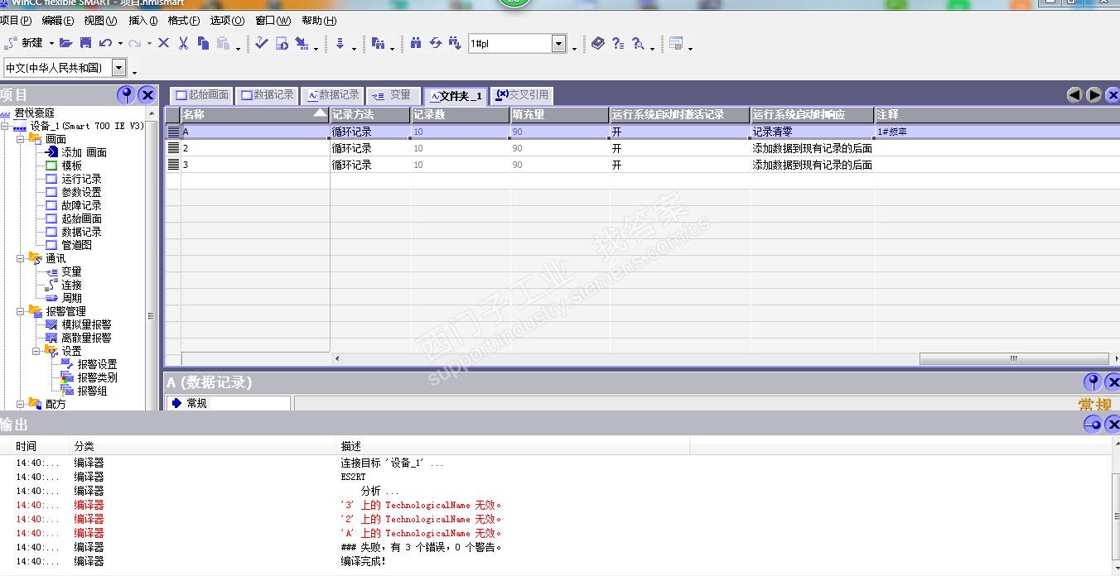Click the 记录清零 cell for record A
Screen dimensions: 1120x576
pos(813,132)
